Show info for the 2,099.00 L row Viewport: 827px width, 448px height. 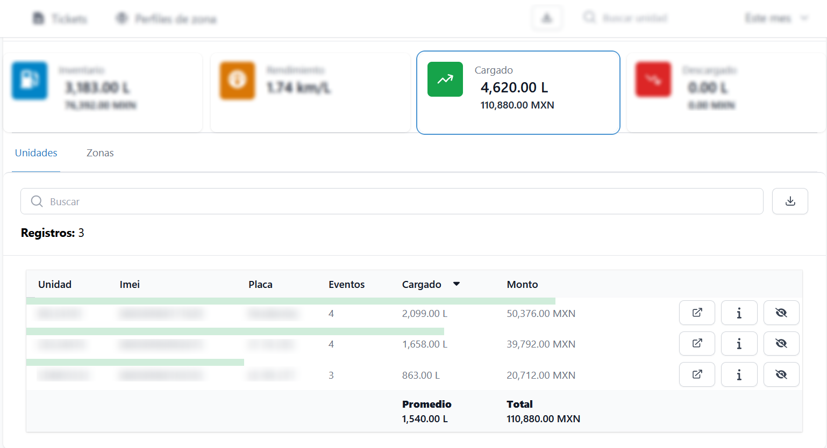(739, 313)
